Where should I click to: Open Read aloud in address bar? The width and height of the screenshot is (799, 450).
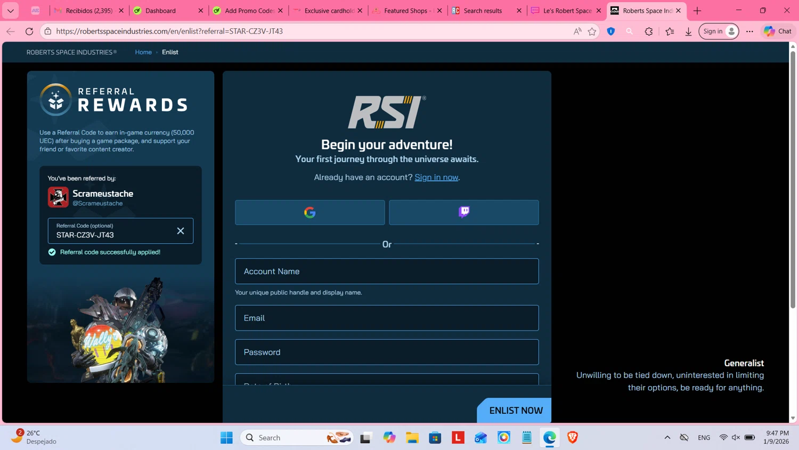[x=577, y=31]
